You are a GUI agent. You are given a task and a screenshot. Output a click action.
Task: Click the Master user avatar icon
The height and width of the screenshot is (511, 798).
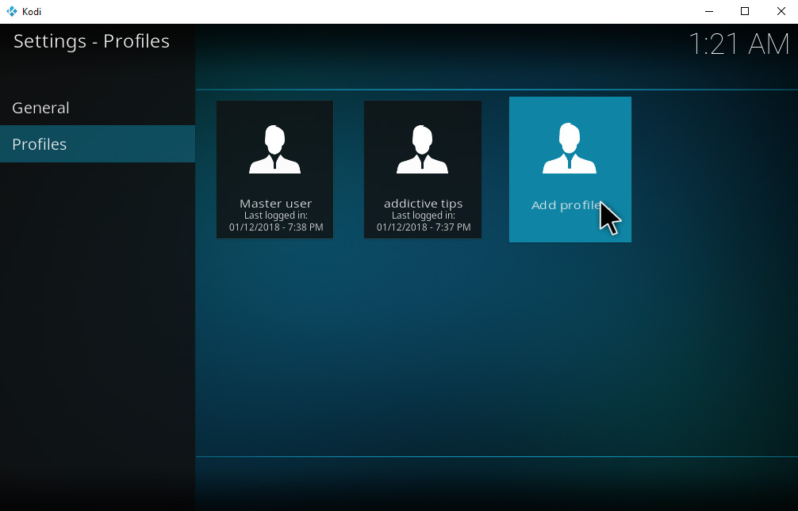274,150
